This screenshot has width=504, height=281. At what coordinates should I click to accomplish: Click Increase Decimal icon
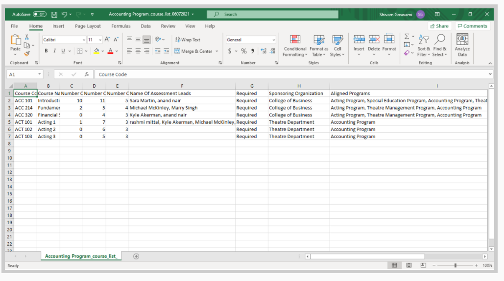click(x=264, y=51)
